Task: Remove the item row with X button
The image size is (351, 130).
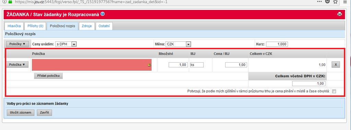Action: pyautogui.click(x=336, y=65)
